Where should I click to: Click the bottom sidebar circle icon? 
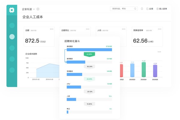(12, 70)
